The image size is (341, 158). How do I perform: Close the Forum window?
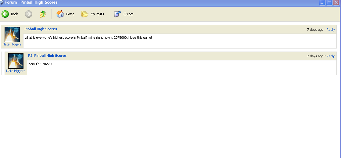(x=336, y=2)
